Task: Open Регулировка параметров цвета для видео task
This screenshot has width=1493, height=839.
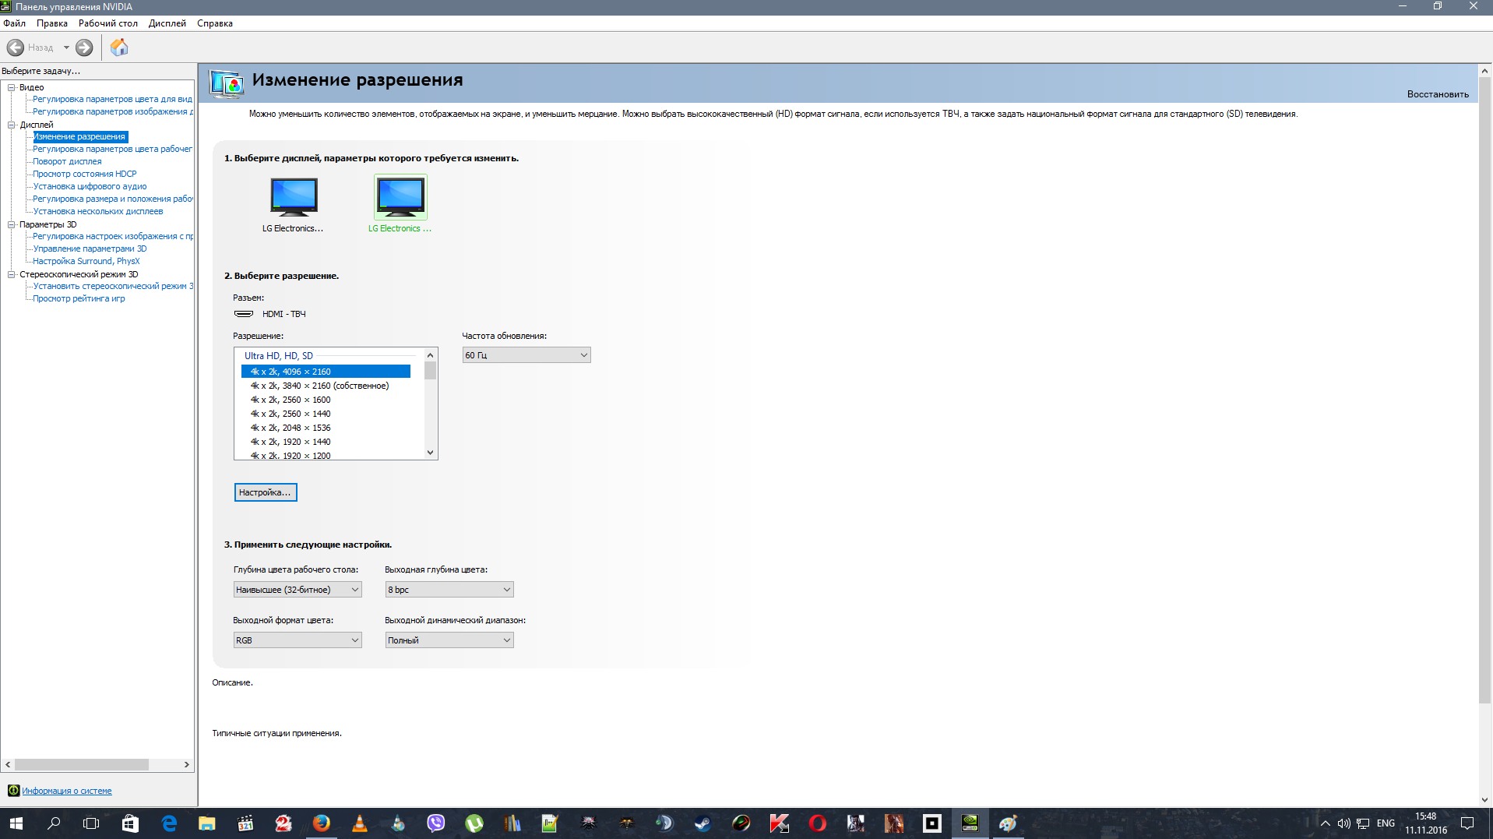Action: pos(112,99)
